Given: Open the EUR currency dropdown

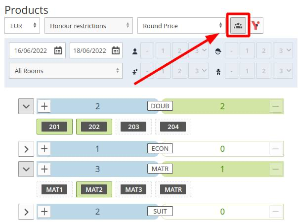Looking at the screenshot, I should pos(22,26).
